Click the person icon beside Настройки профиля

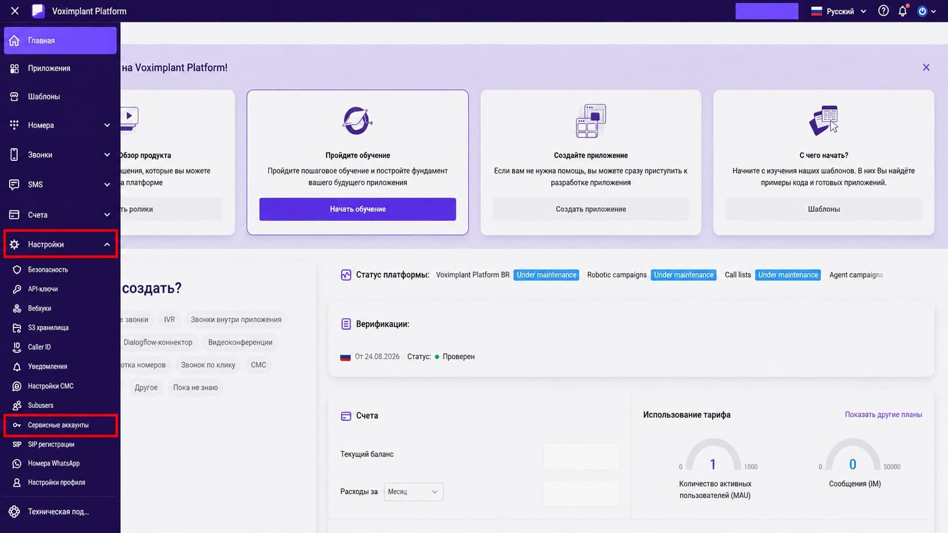coord(17,483)
